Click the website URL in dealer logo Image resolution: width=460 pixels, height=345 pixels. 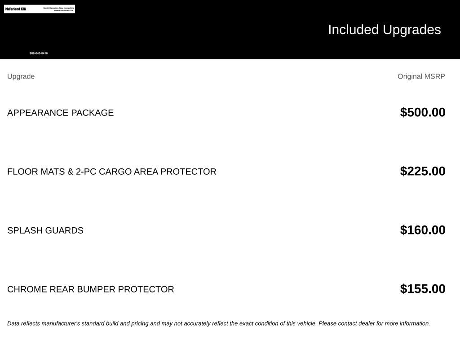pos(64,11)
